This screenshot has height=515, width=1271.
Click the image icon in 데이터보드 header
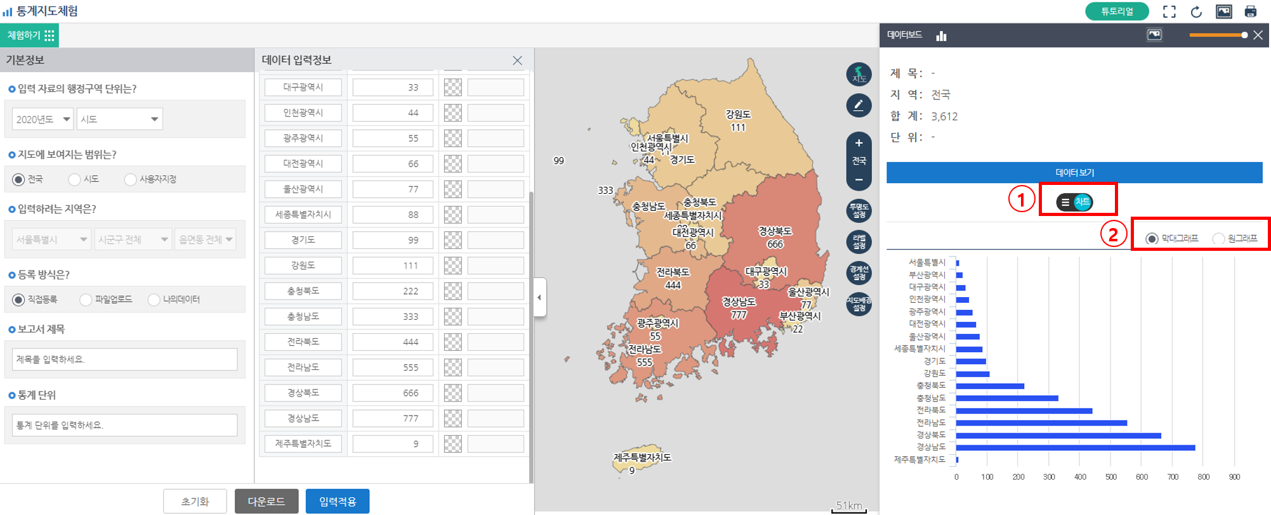[x=1154, y=35]
